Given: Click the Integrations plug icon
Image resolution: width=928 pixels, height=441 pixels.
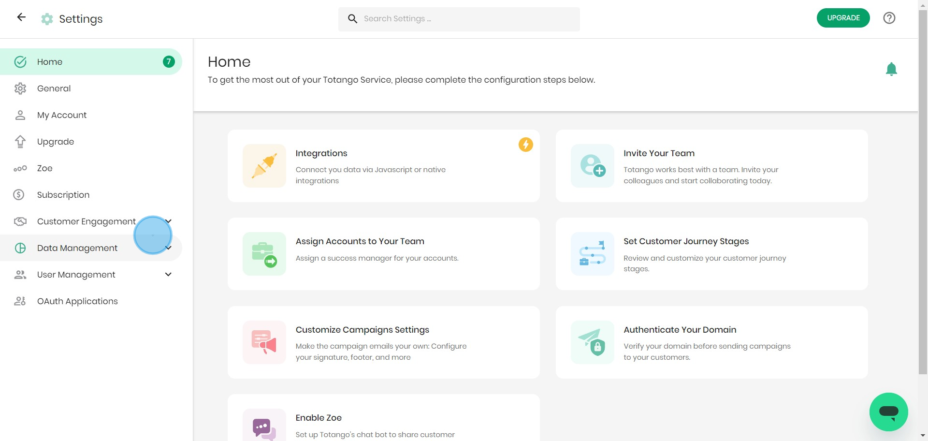Looking at the screenshot, I should click(264, 166).
